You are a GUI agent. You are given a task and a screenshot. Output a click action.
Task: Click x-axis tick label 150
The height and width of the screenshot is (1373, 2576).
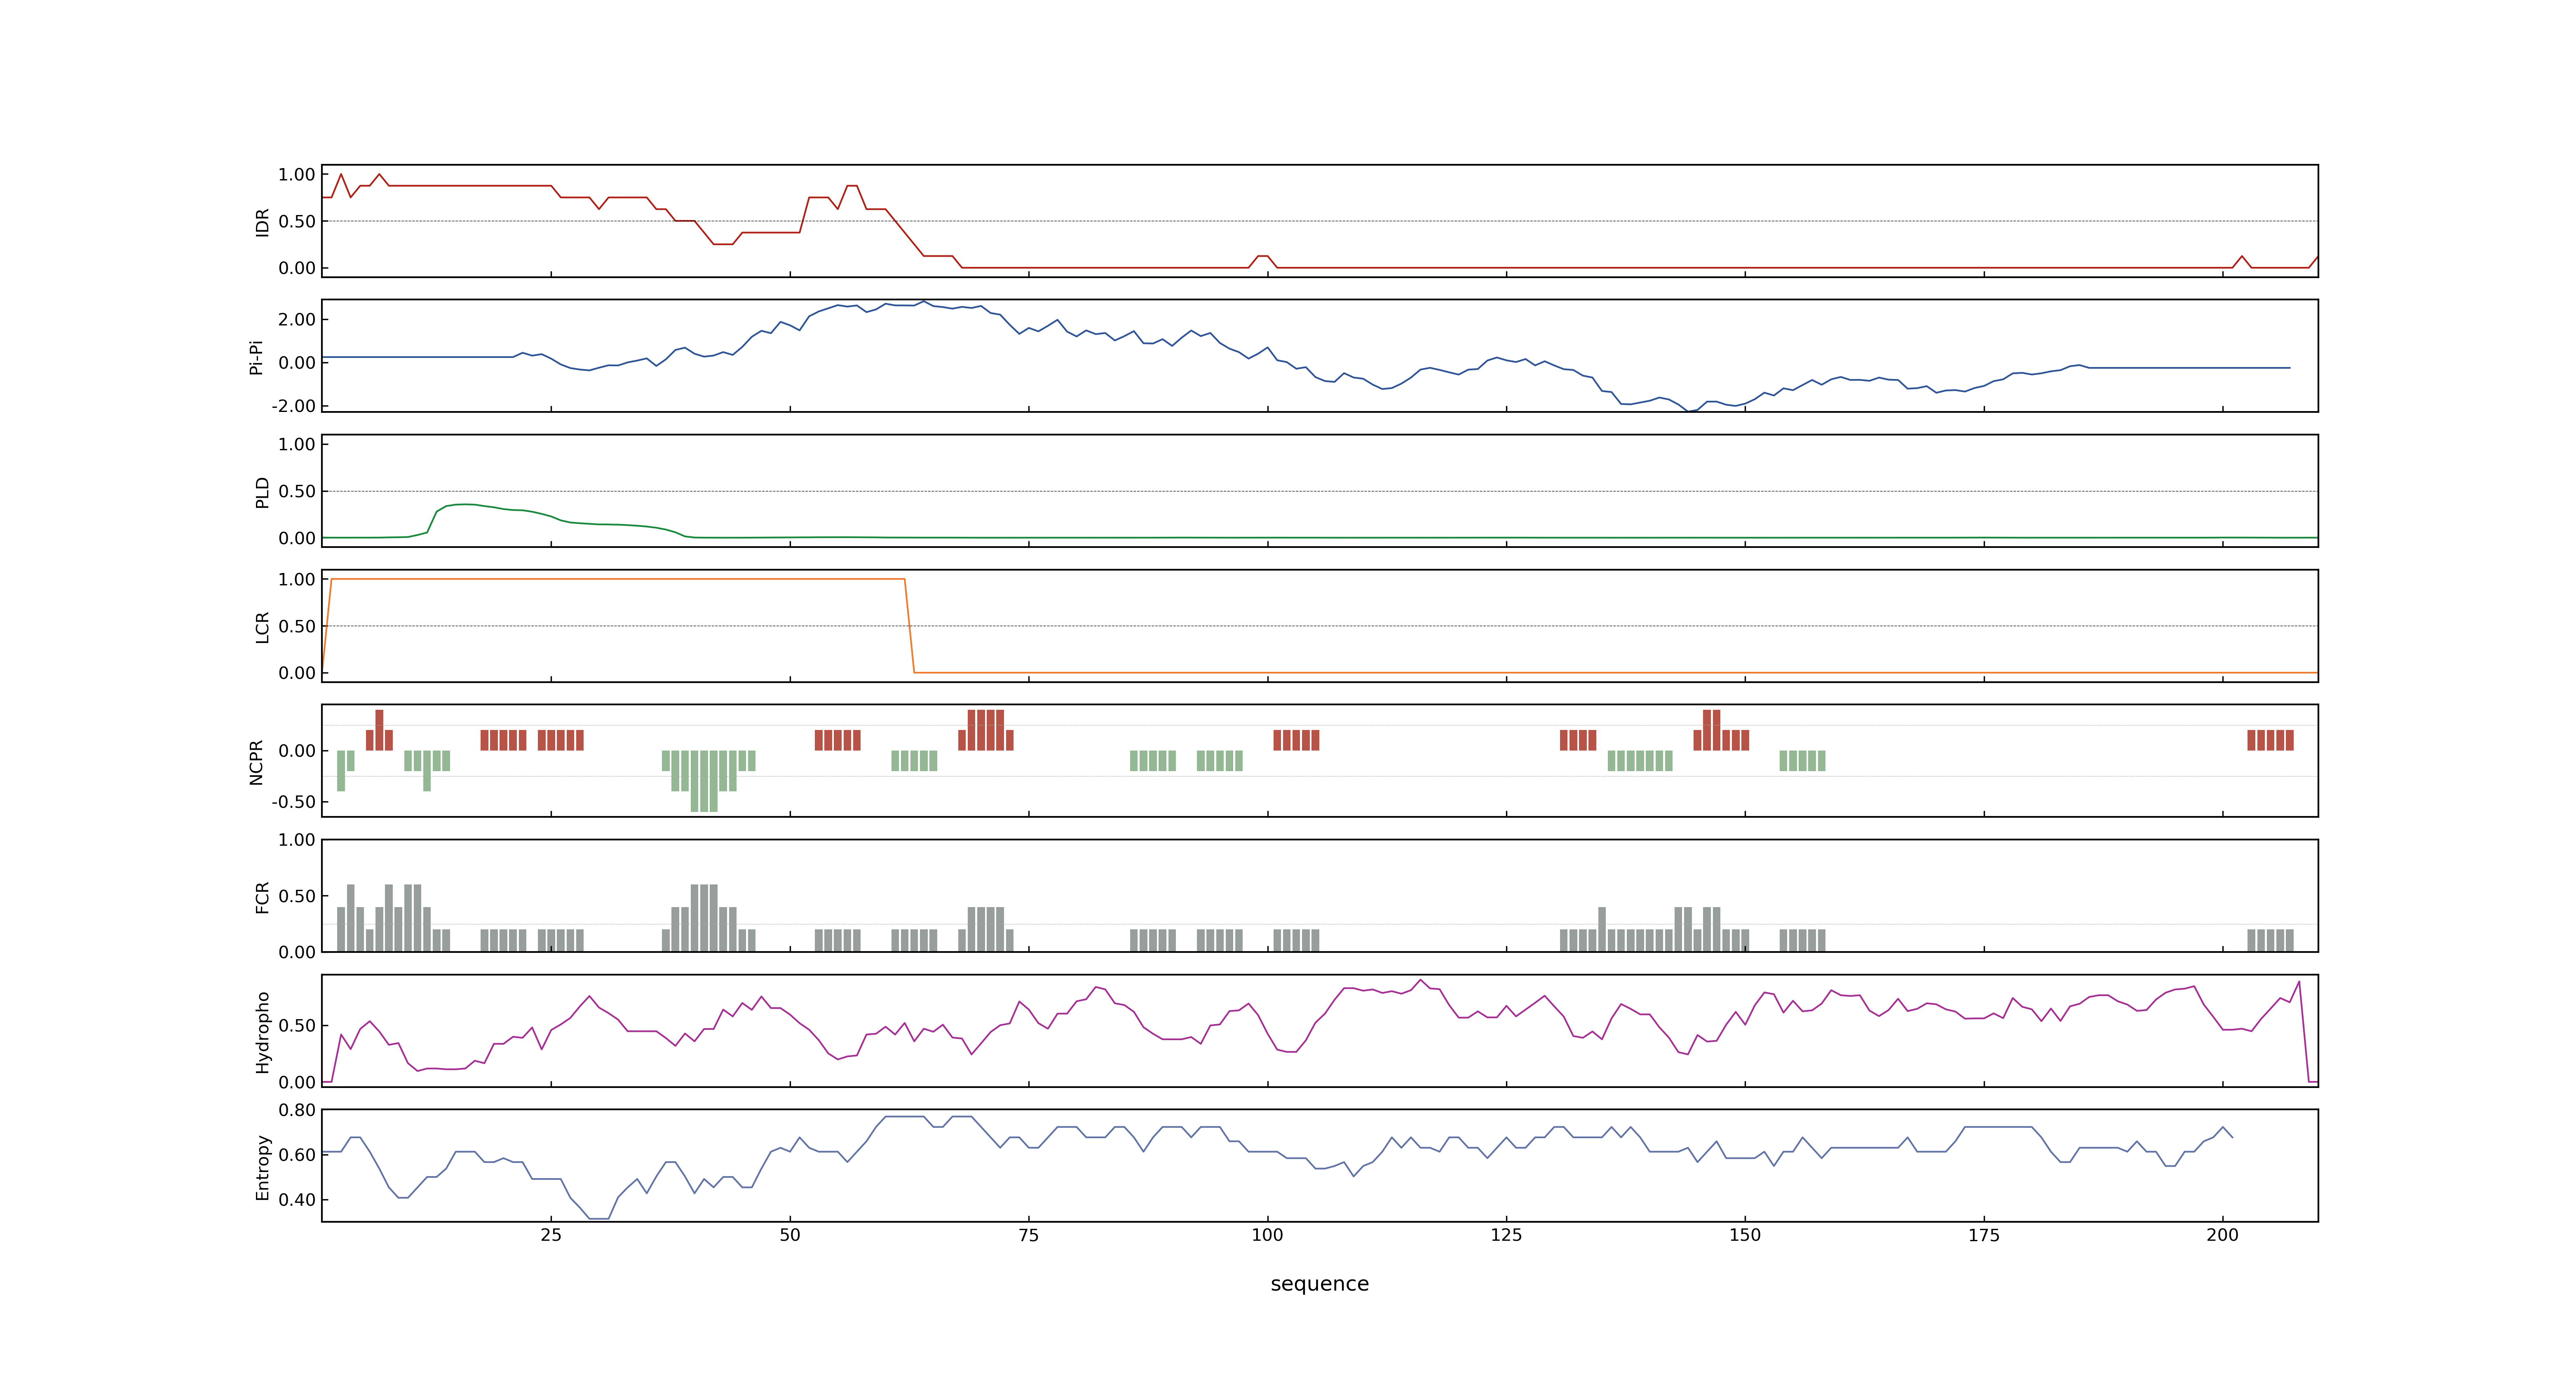point(1745,1235)
